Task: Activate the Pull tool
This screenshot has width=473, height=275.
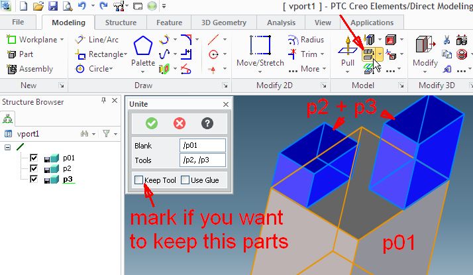Action: 348,51
